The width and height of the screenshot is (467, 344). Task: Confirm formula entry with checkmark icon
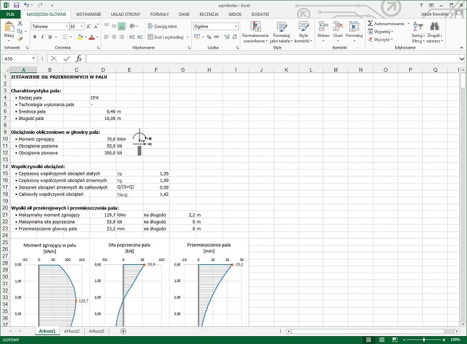pyautogui.click(x=66, y=59)
